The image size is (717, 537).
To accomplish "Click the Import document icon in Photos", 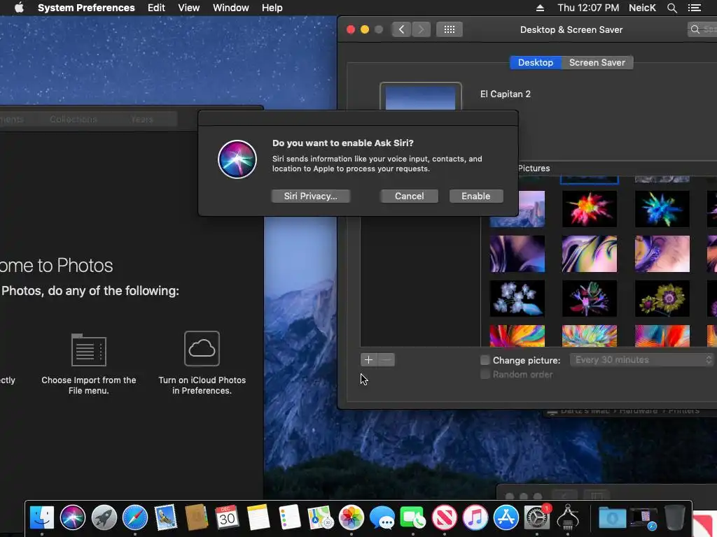I will 89,350.
